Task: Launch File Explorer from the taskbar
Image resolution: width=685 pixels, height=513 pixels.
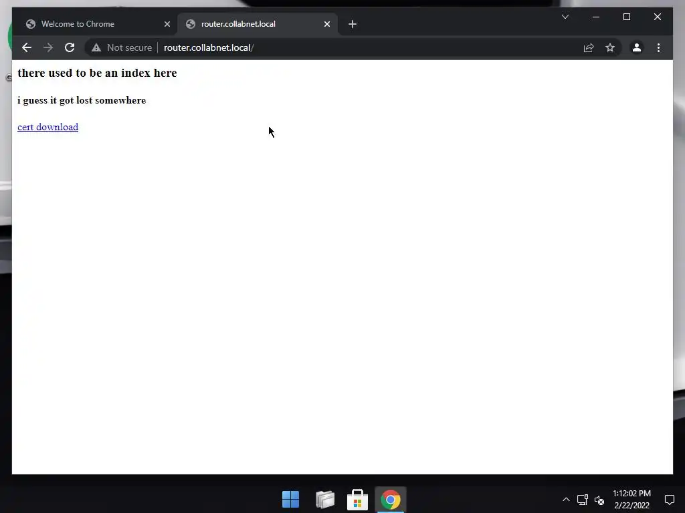Action: (x=324, y=500)
